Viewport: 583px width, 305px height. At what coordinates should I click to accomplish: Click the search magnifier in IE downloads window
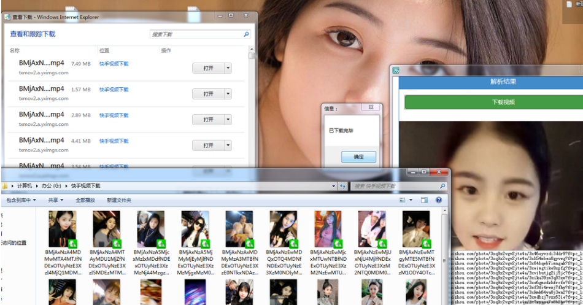point(246,34)
